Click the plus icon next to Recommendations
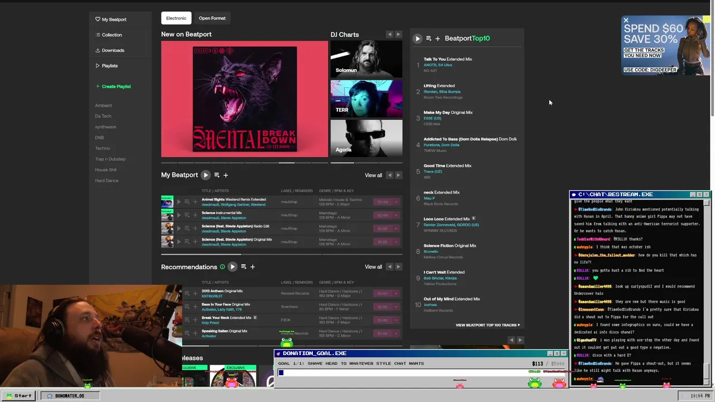 pyautogui.click(x=252, y=267)
